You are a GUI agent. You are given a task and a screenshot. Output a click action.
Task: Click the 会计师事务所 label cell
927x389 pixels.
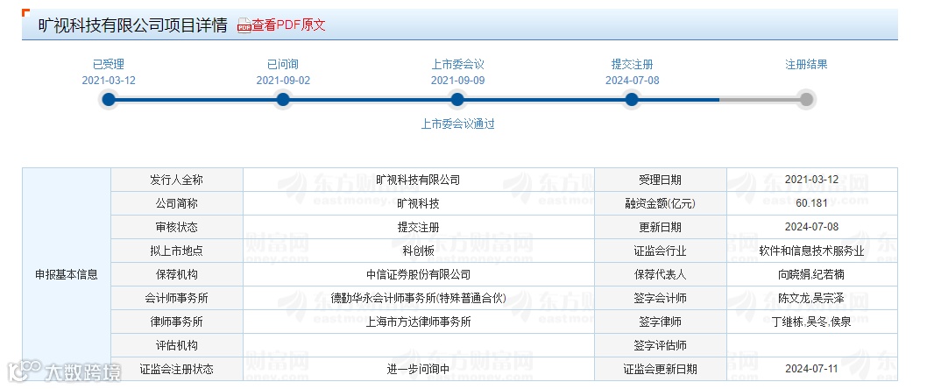(177, 298)
